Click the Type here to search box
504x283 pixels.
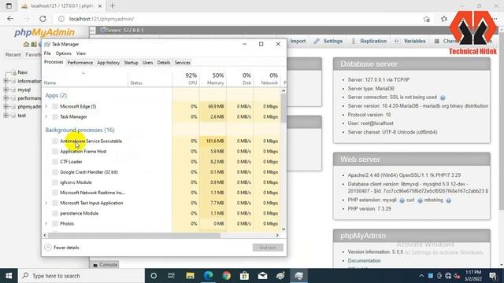click(x=81, y=276)
